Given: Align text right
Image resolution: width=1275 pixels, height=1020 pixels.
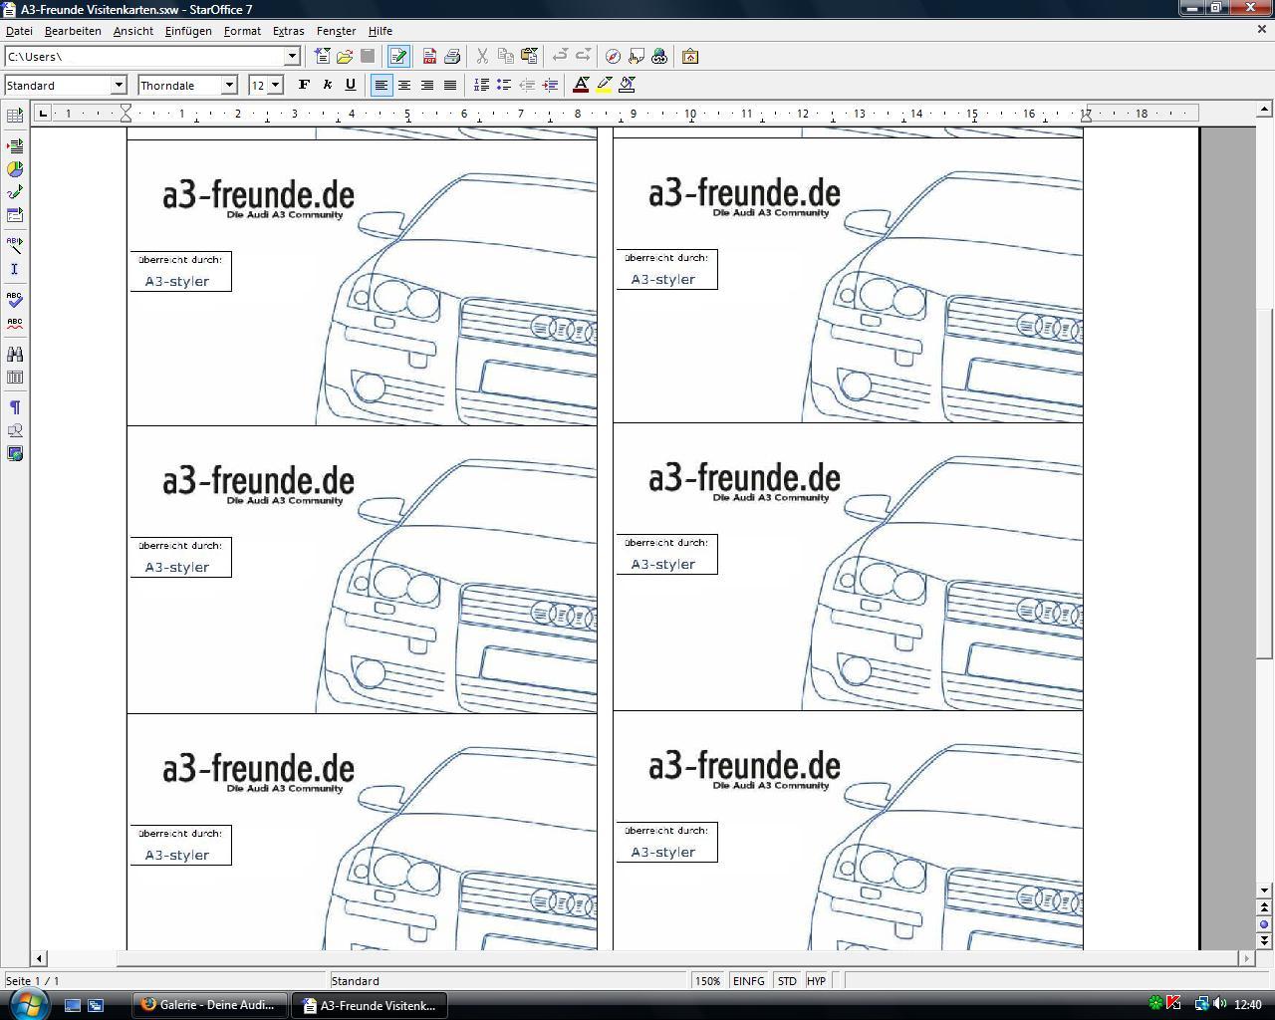Looking at the screenshot, I should coord(427,86).
